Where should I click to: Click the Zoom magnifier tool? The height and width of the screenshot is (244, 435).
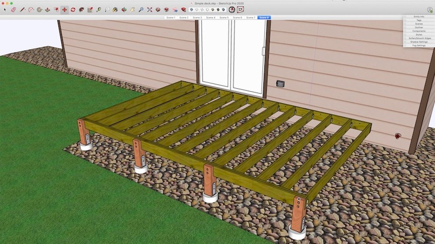coord(141,10)
